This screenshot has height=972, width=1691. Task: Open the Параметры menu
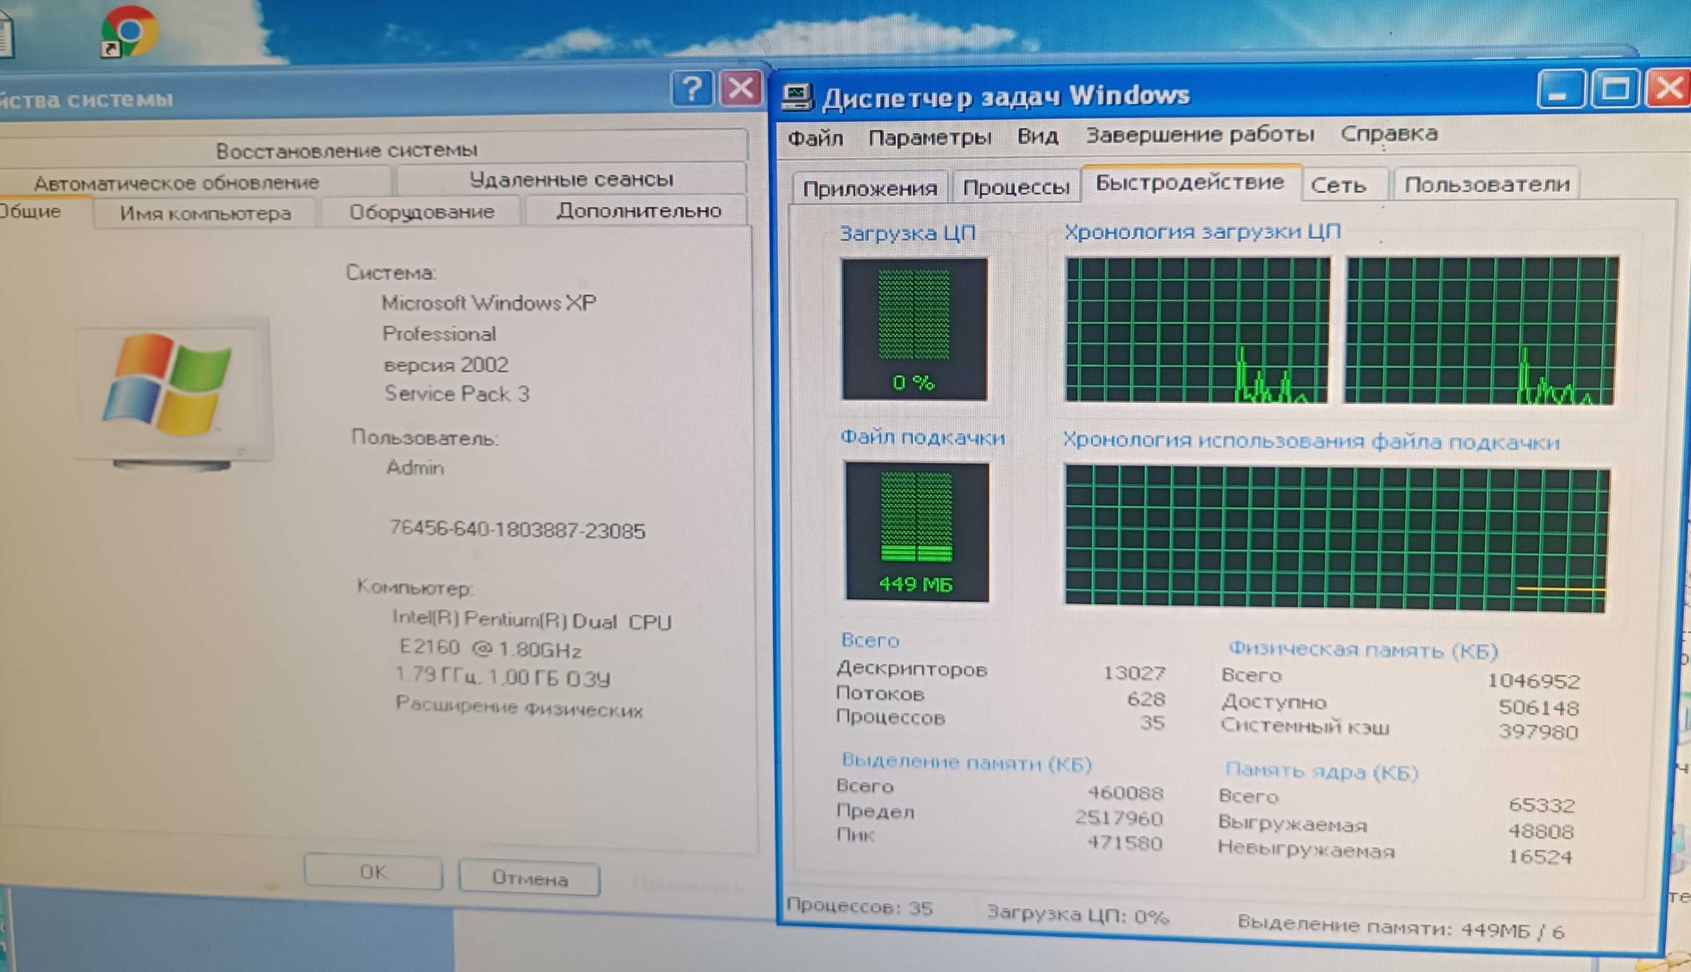click(930, 138)
